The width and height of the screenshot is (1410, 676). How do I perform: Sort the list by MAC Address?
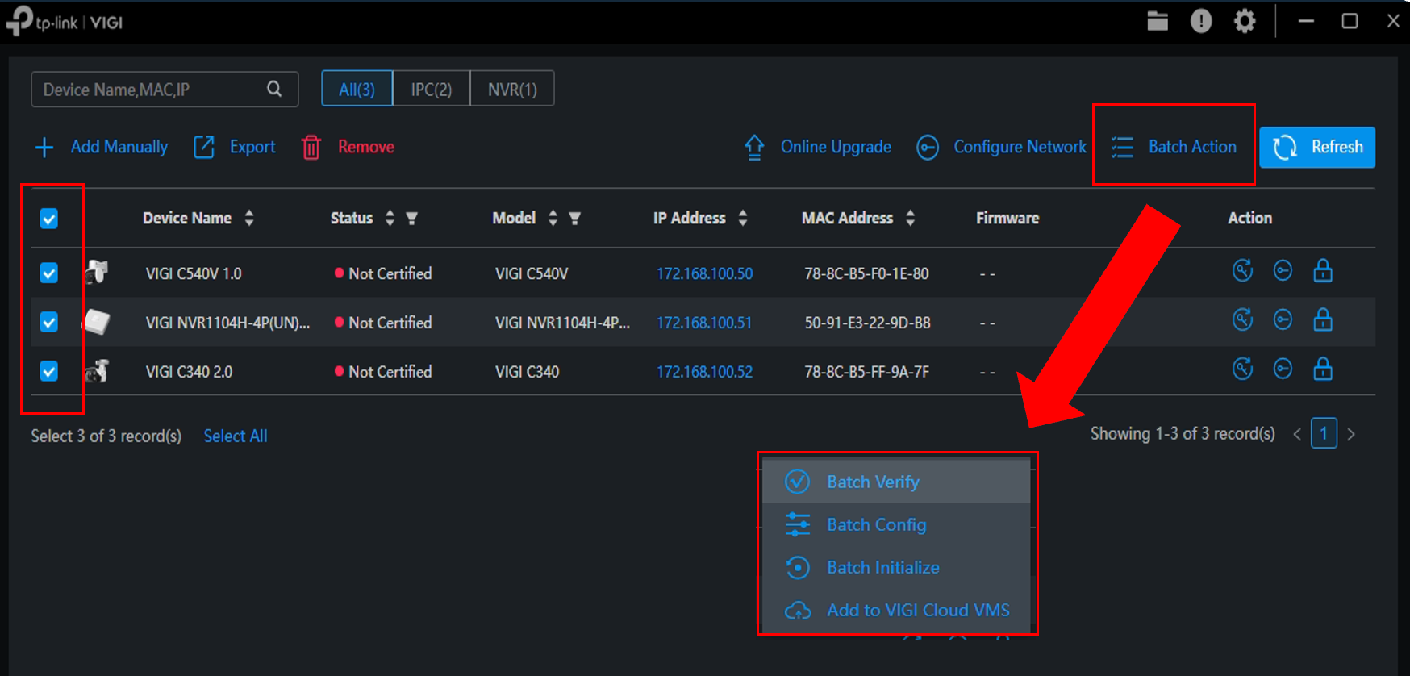[910, 218]
